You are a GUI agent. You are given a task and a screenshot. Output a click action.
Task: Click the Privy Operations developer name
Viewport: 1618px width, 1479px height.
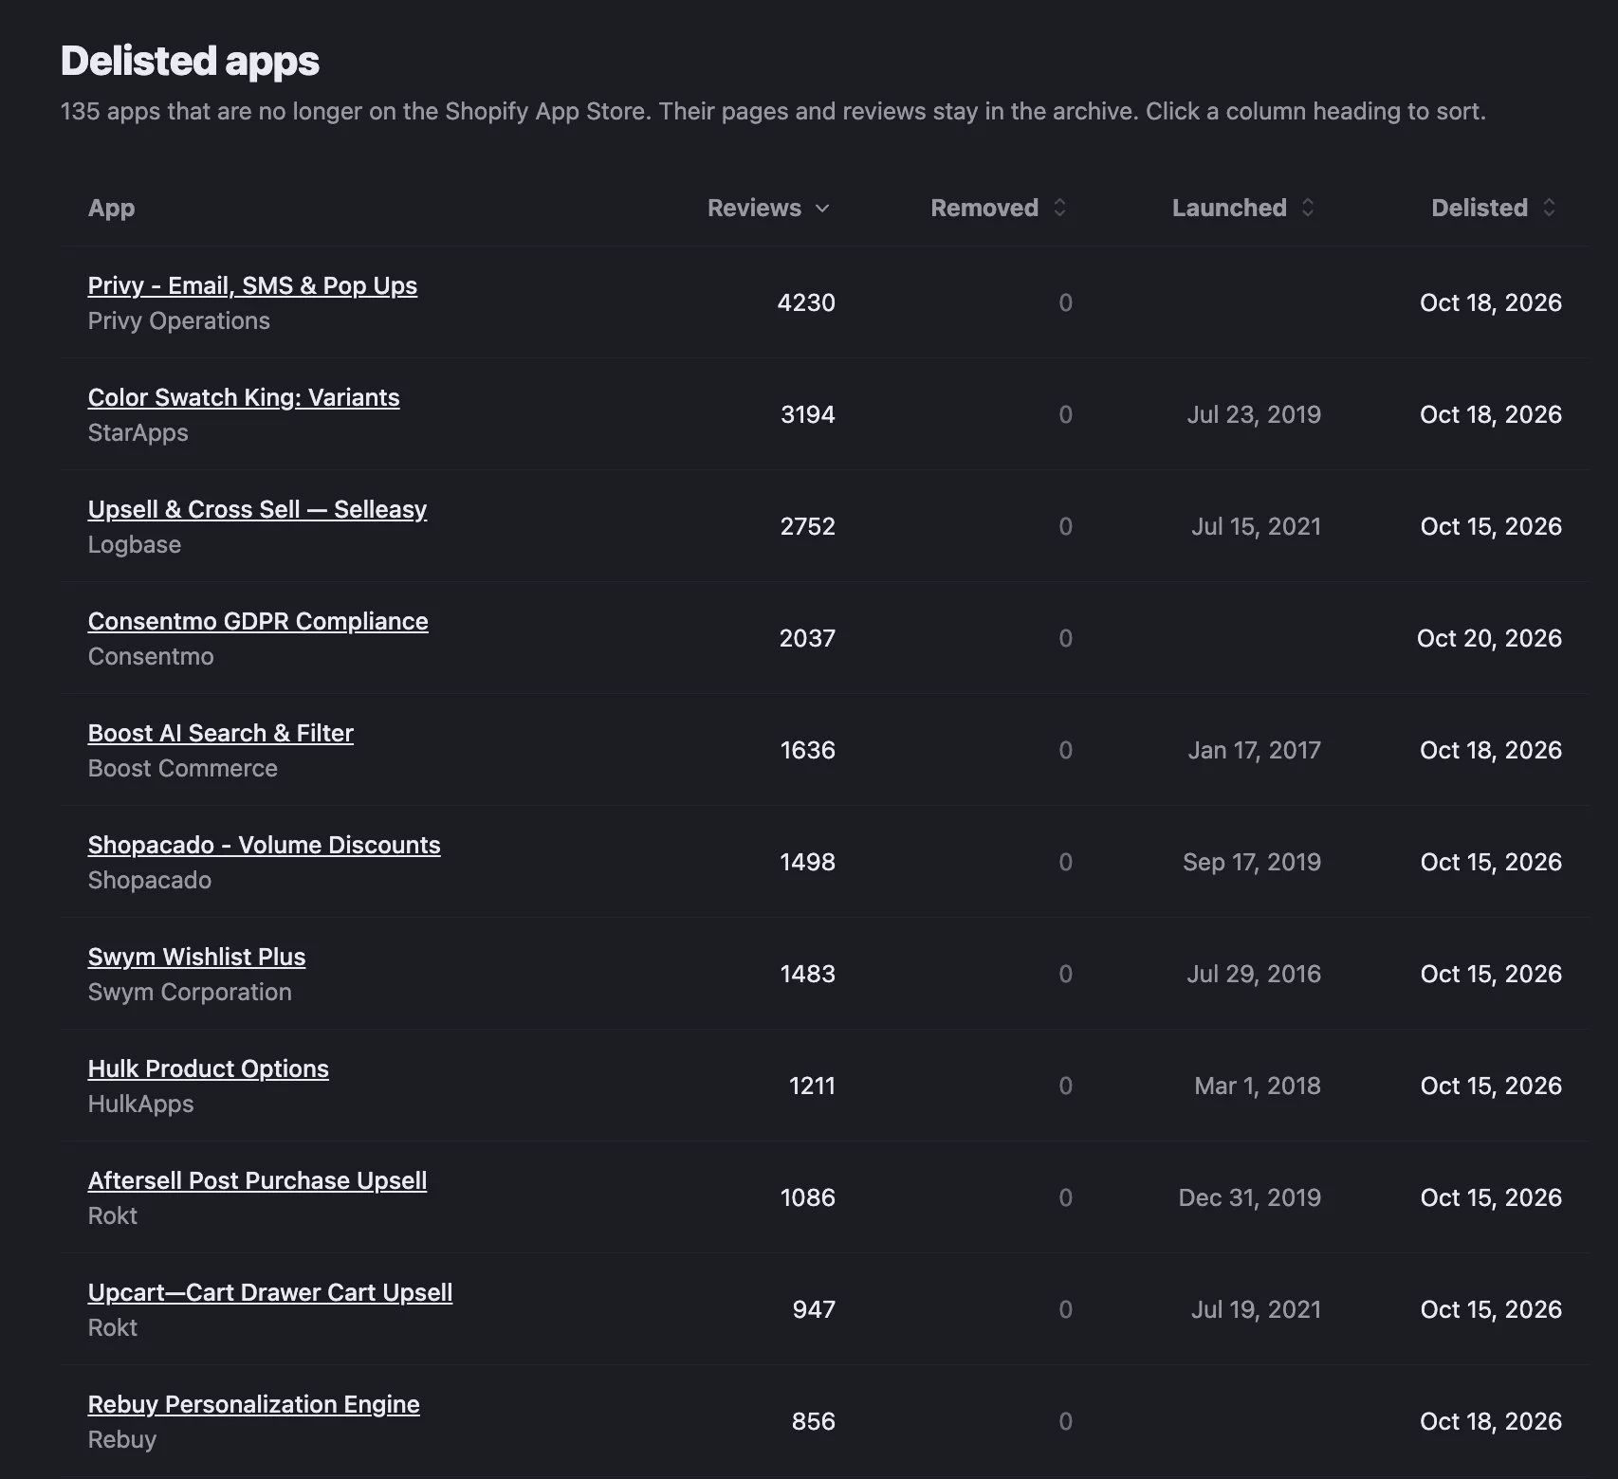[x=178, y=321]
